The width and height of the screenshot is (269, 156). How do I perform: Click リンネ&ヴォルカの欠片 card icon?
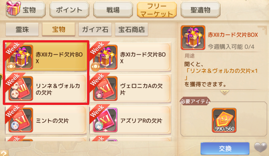pos(21,88)
